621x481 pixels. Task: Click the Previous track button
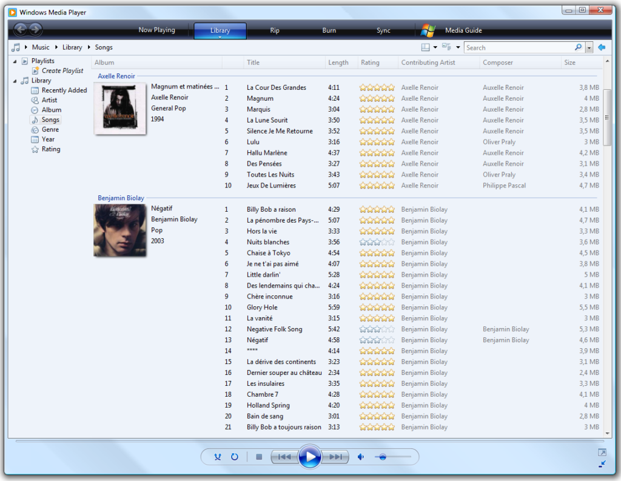click(284, 457)
